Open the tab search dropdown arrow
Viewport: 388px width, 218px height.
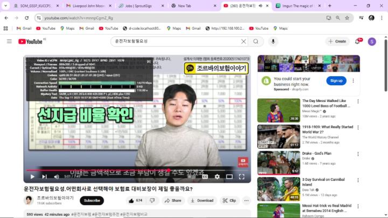pyautogui.click(x=5, y=5)
